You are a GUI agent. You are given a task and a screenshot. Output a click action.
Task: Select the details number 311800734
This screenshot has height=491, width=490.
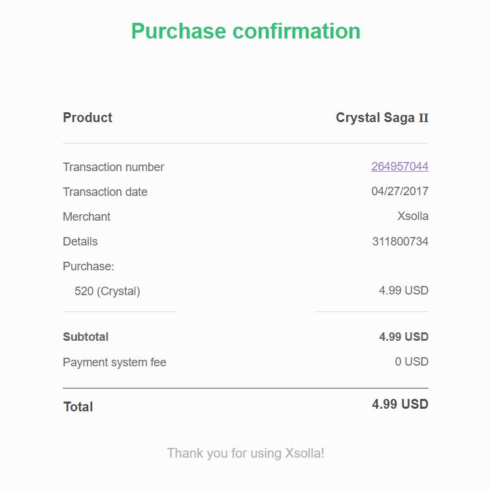(x=400, y=242)
